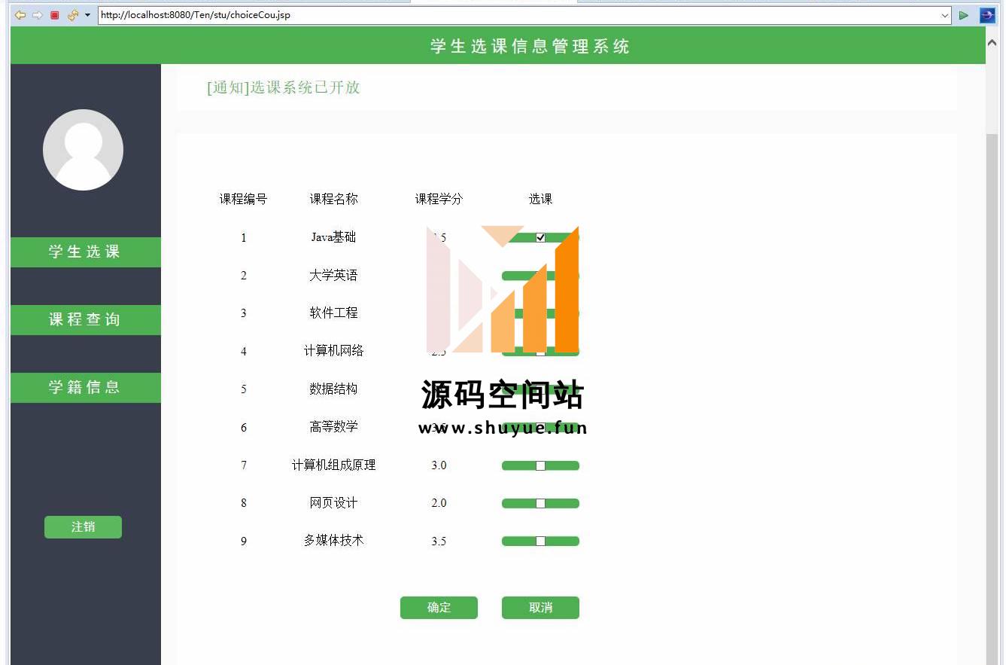The width and height of the screenshot is (1006, 665).
Task: Click course number 5 for 数据结构
Action: 243,389
